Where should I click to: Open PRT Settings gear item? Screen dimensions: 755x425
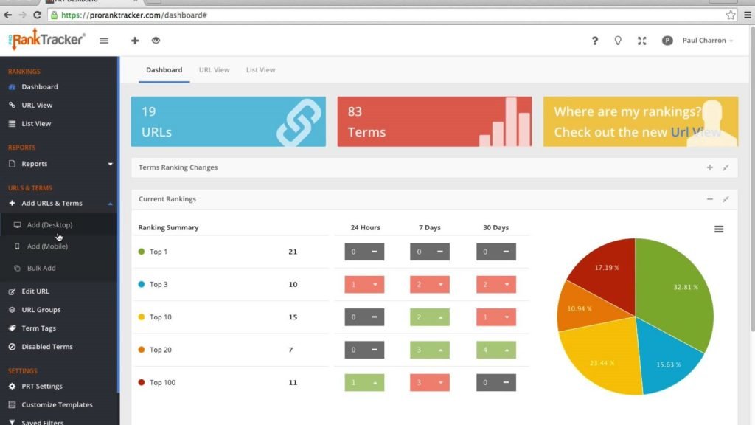(x=42, y=387)
